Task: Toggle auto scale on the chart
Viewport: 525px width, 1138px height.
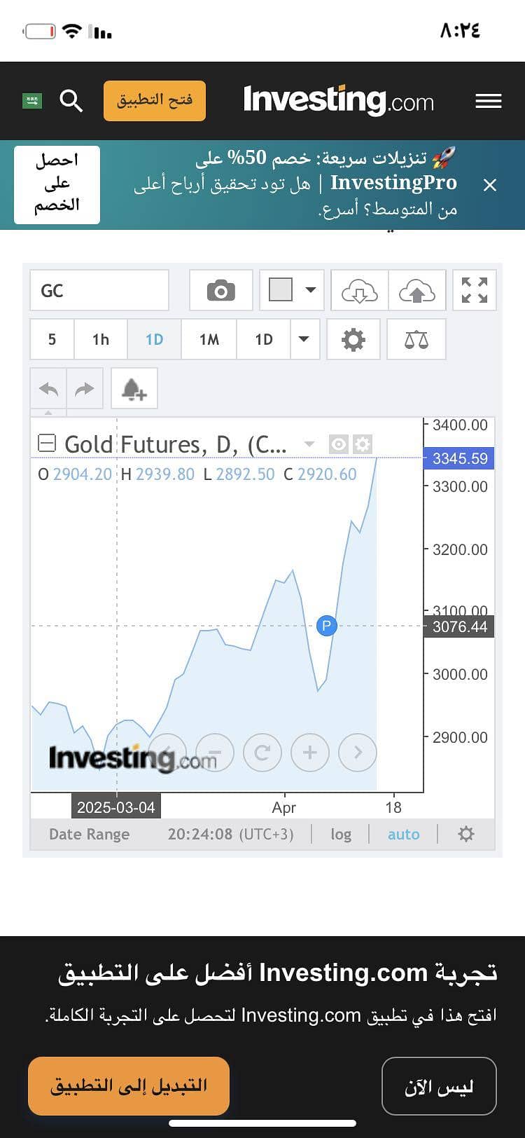Action: tap(404, 834)
